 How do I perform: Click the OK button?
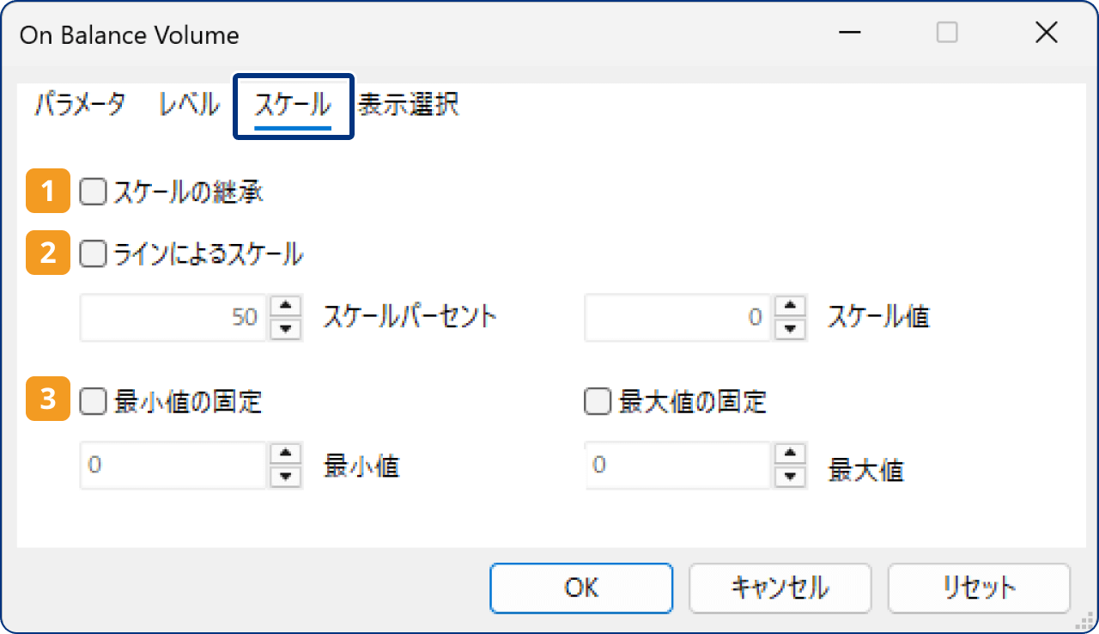pos(581,588)
